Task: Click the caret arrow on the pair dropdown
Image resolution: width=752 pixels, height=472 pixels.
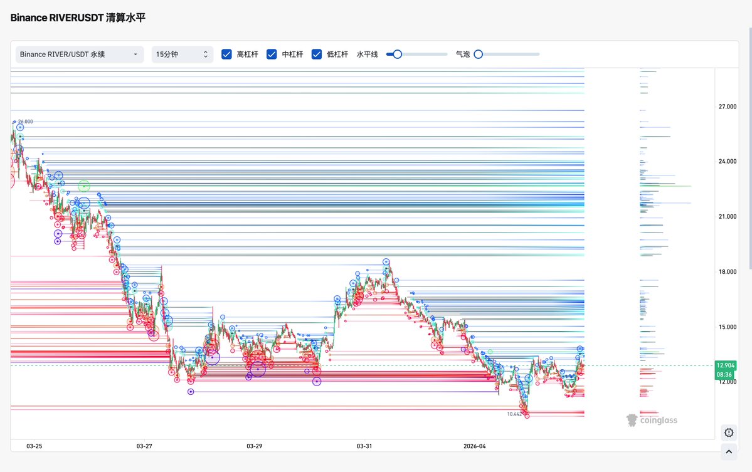Action: (135, 55)
